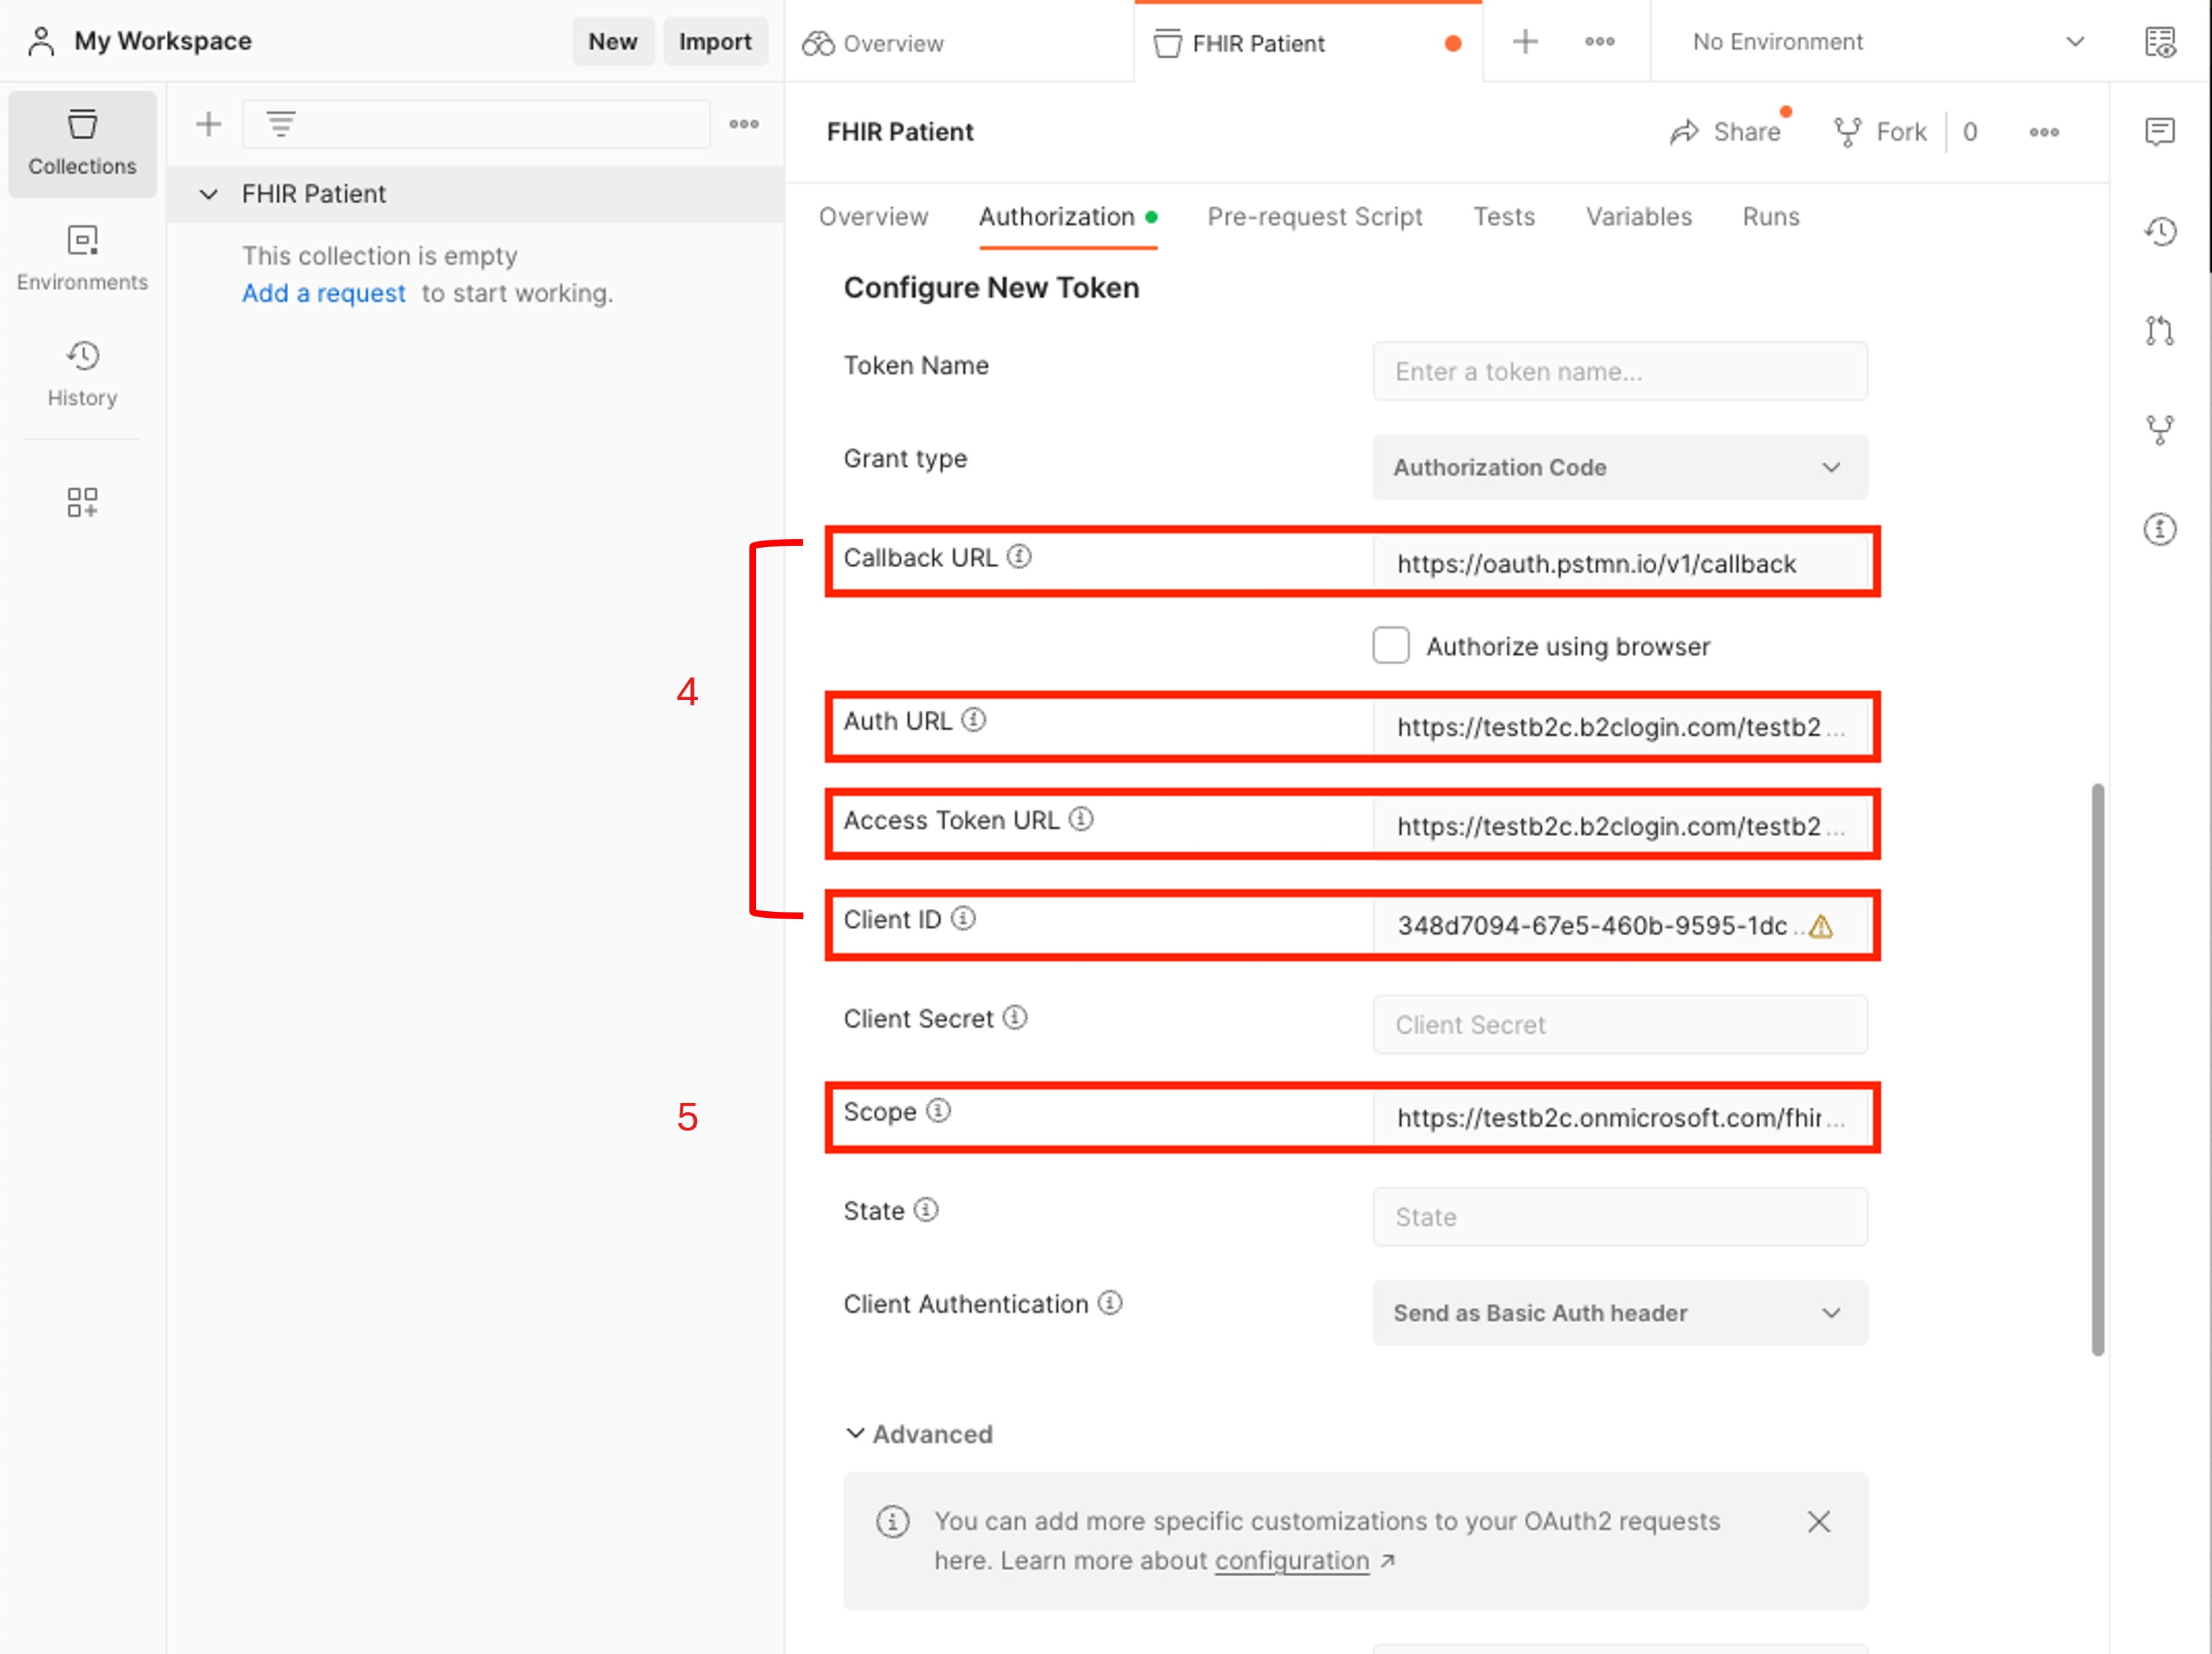Screen dimensions: 2212x1654
Task: Open the Environments sidebar panel
Action: click(x=82, y=259)
